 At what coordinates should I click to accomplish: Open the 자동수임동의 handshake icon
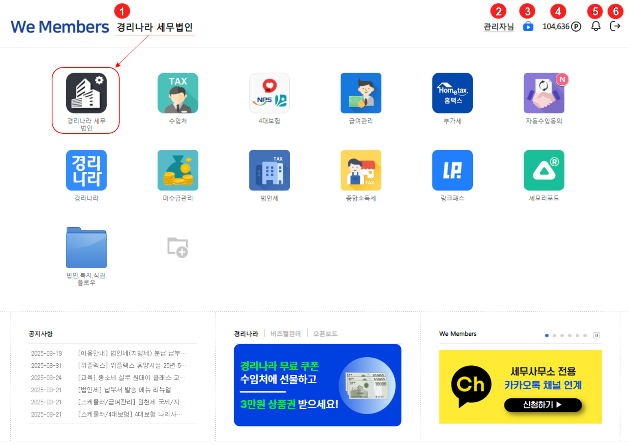pyautogui.click(x=544, y=93)
